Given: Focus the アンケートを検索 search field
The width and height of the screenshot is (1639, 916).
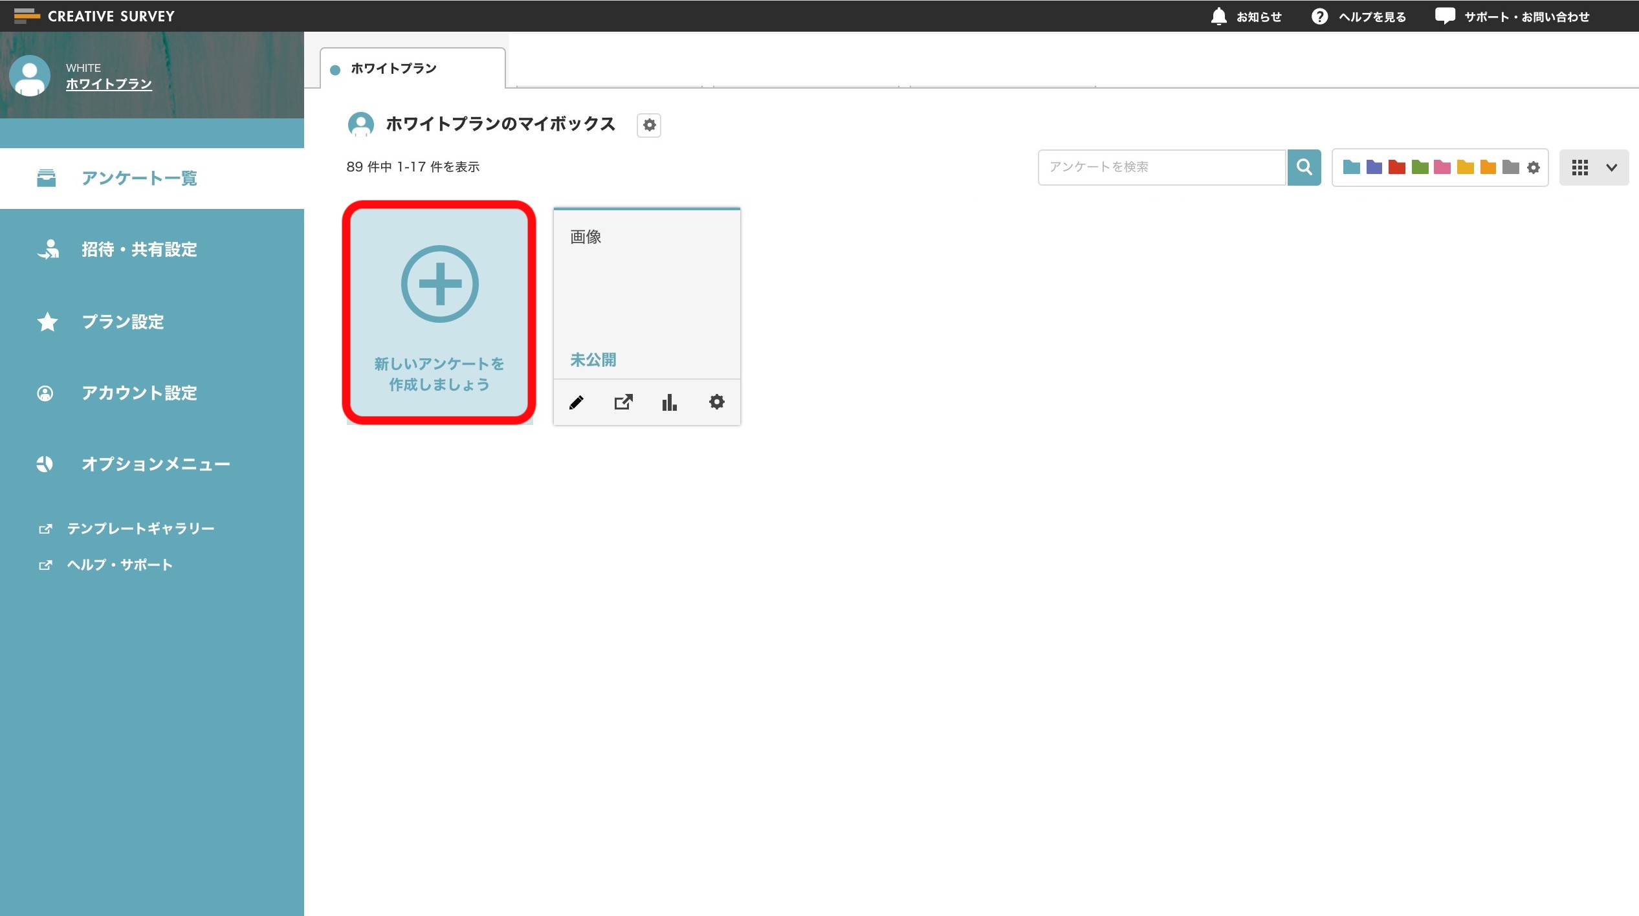Looking at the screenshot, I should click(1161, 168).
